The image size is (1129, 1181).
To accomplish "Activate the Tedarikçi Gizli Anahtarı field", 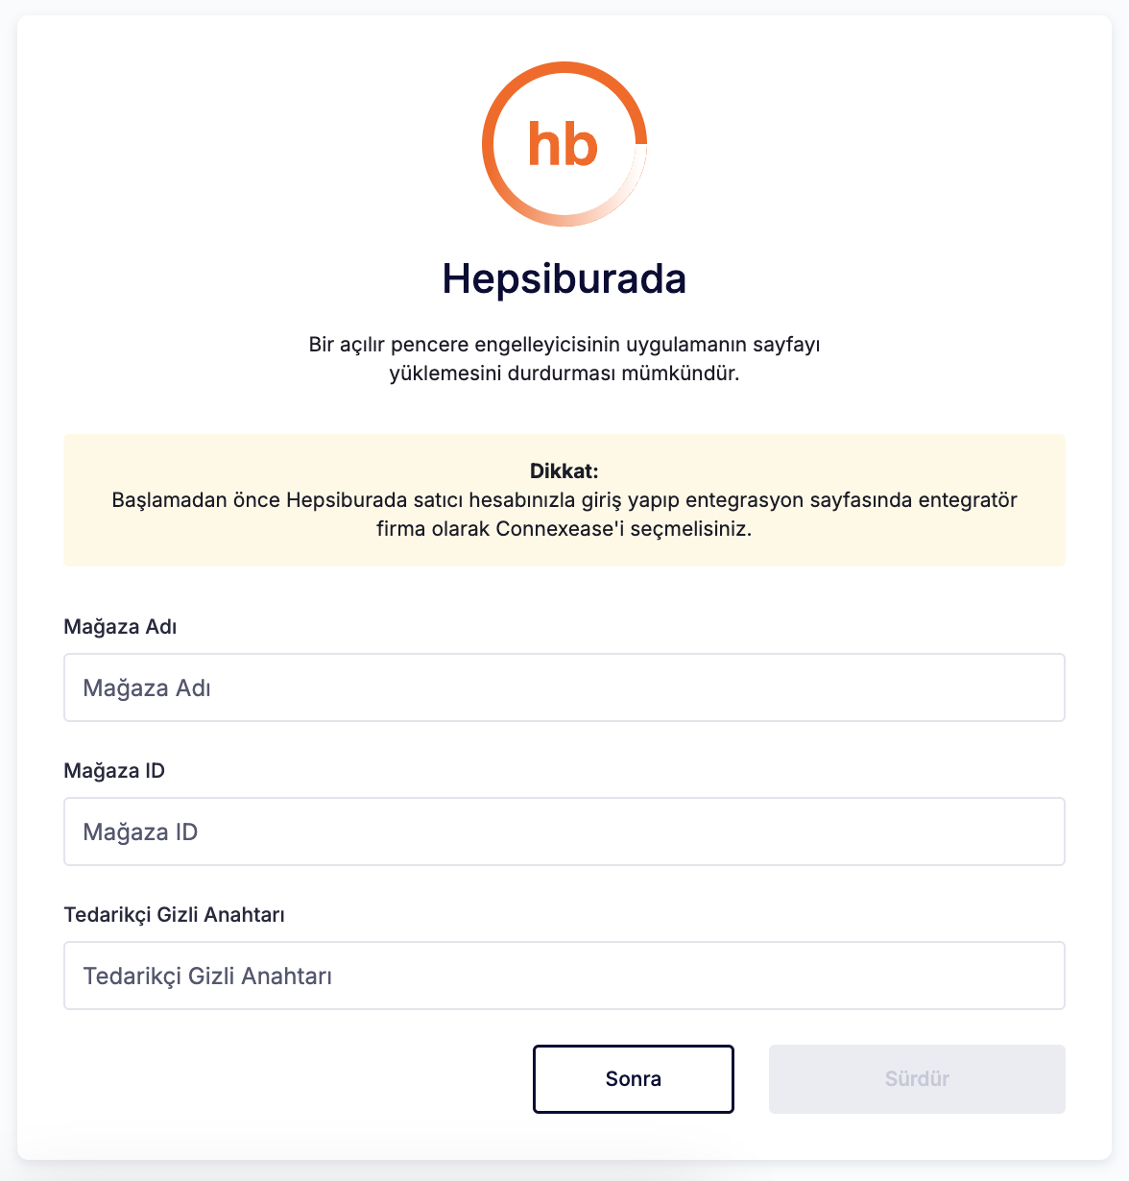I will click(564, 976).
